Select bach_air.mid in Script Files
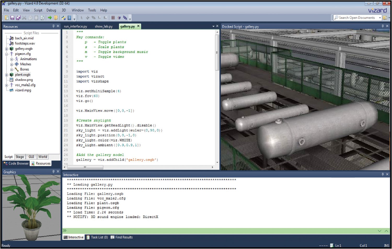Image resolution: width=392 pixels, height=249 pixels. coord(24,38)
